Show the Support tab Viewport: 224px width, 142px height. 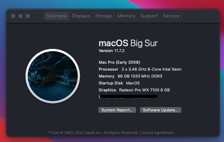click(x=149, y=16)
